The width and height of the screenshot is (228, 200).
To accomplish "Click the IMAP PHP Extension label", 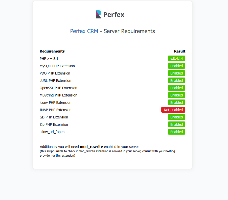I will coord(55,110).
